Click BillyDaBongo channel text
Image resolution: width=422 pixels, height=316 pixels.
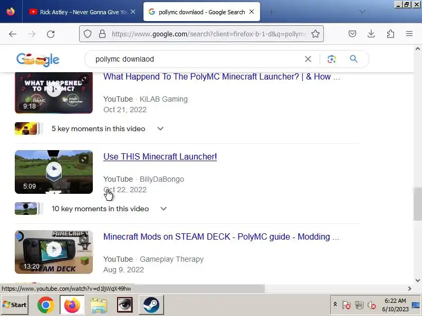(x=162, y=179)
